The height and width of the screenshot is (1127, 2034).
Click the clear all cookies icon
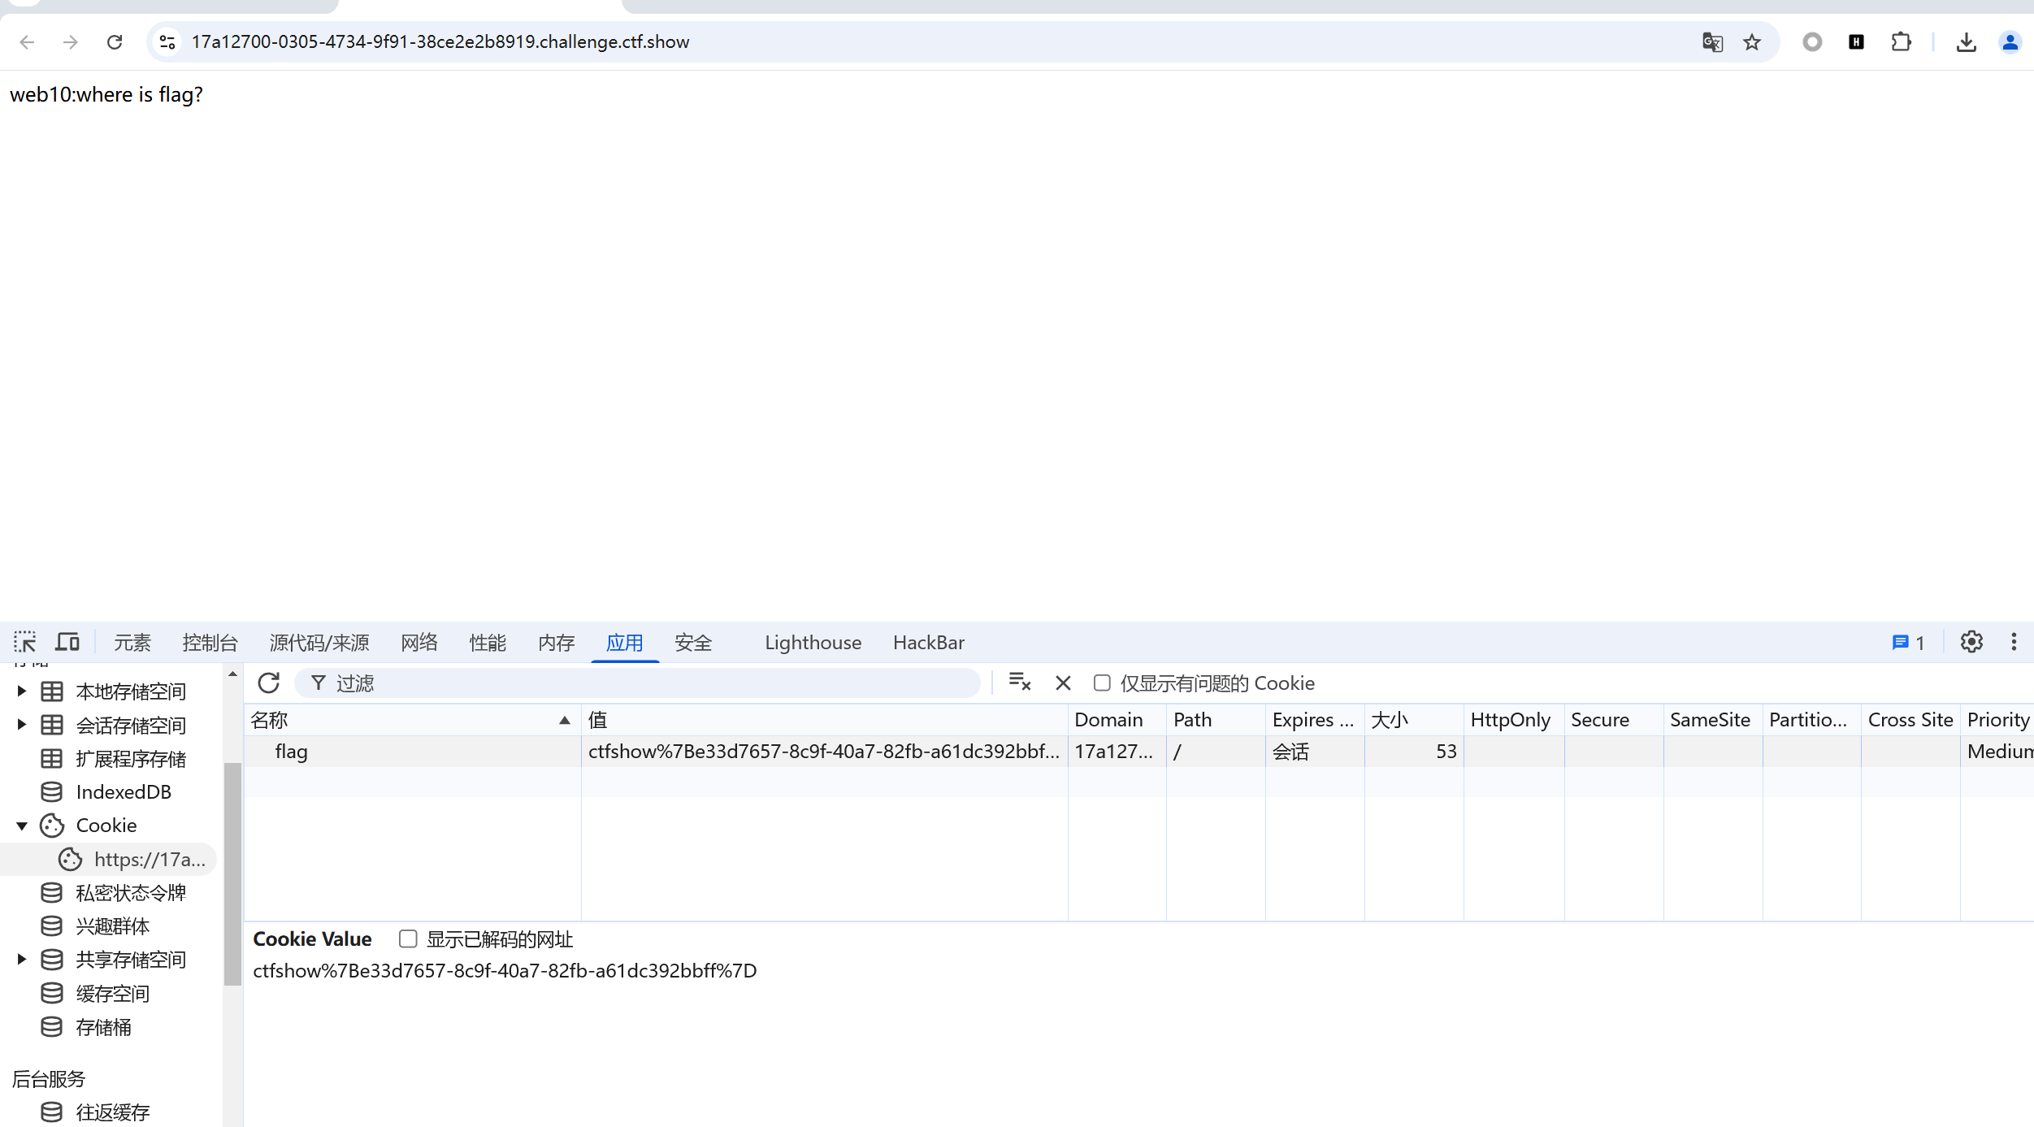(x=1019, y=683)
